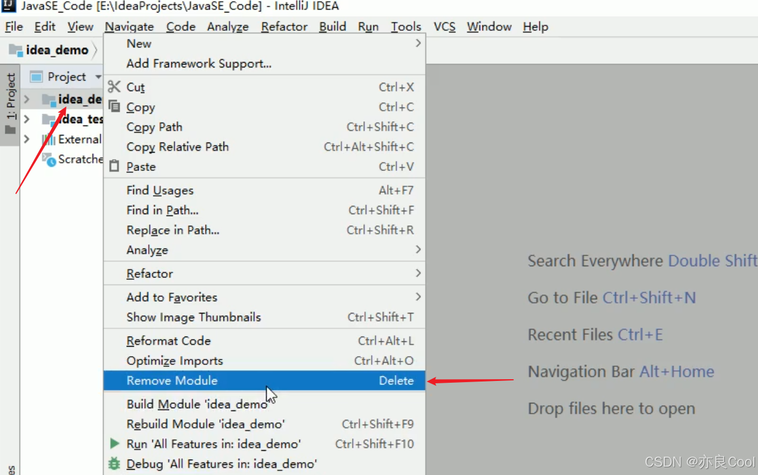The image size is (758, 475).
Task: Choose Find Usages
Action: coord(264,190)
